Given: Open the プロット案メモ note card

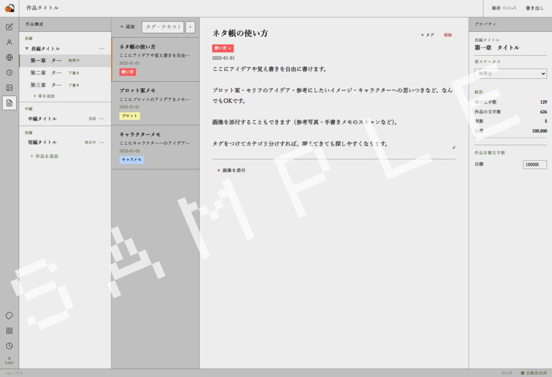Looking at the screenshot, I should click(x=155, y=104).
